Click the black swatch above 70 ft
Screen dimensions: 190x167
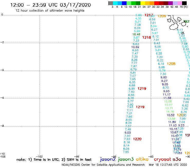tap(184, 3)
